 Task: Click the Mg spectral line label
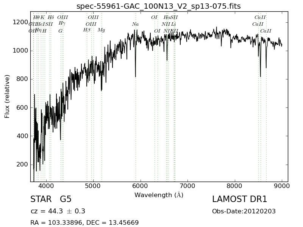click(x=101, y=30)
